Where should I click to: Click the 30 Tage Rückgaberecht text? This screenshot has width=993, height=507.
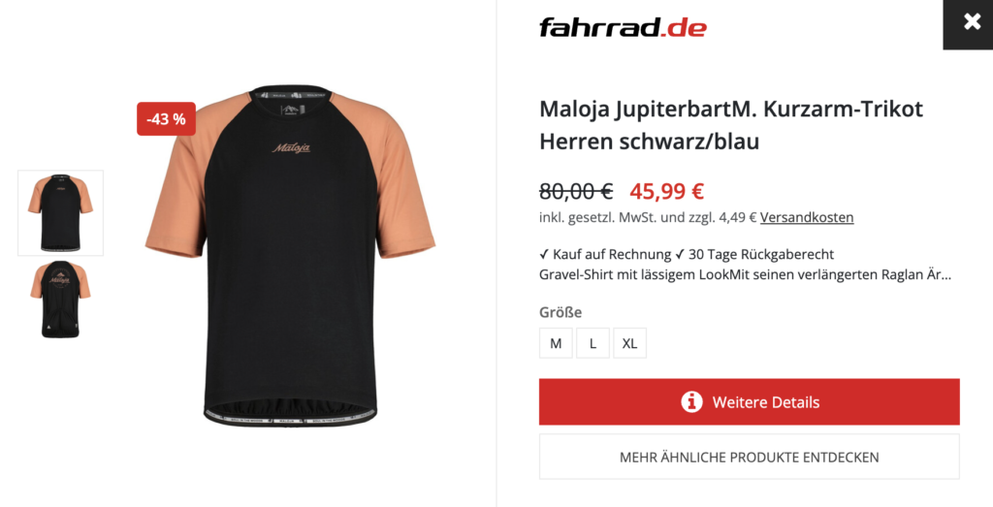[x=754, y=254]
